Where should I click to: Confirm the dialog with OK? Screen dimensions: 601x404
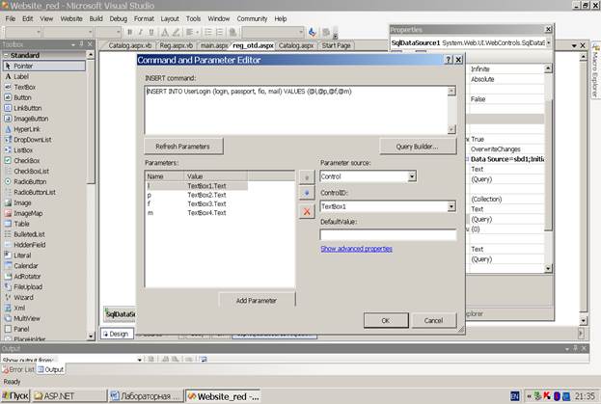pyautogui.click(x=386, y=320)
